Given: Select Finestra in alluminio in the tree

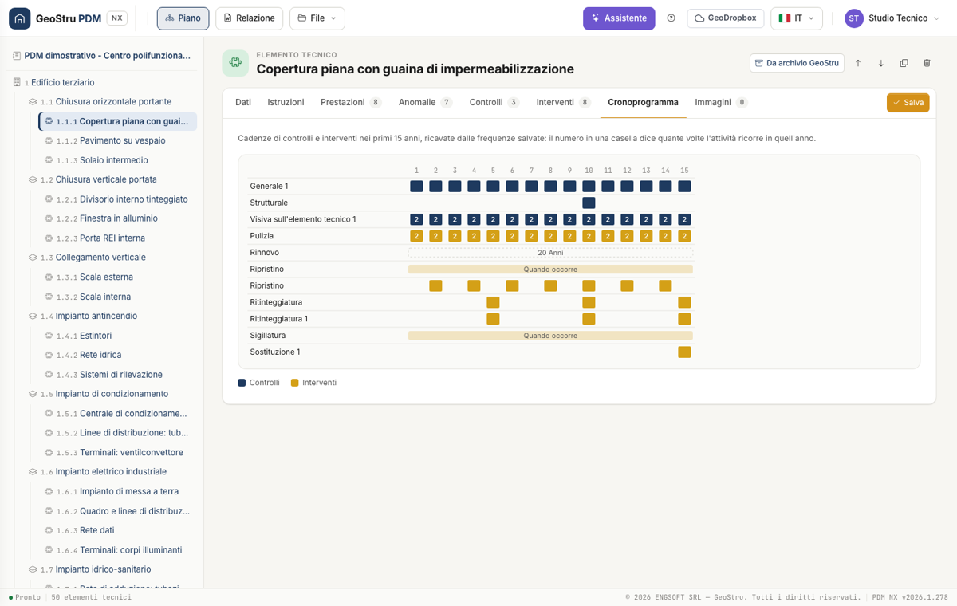Looking at the screenshot, I should (119, 218).
